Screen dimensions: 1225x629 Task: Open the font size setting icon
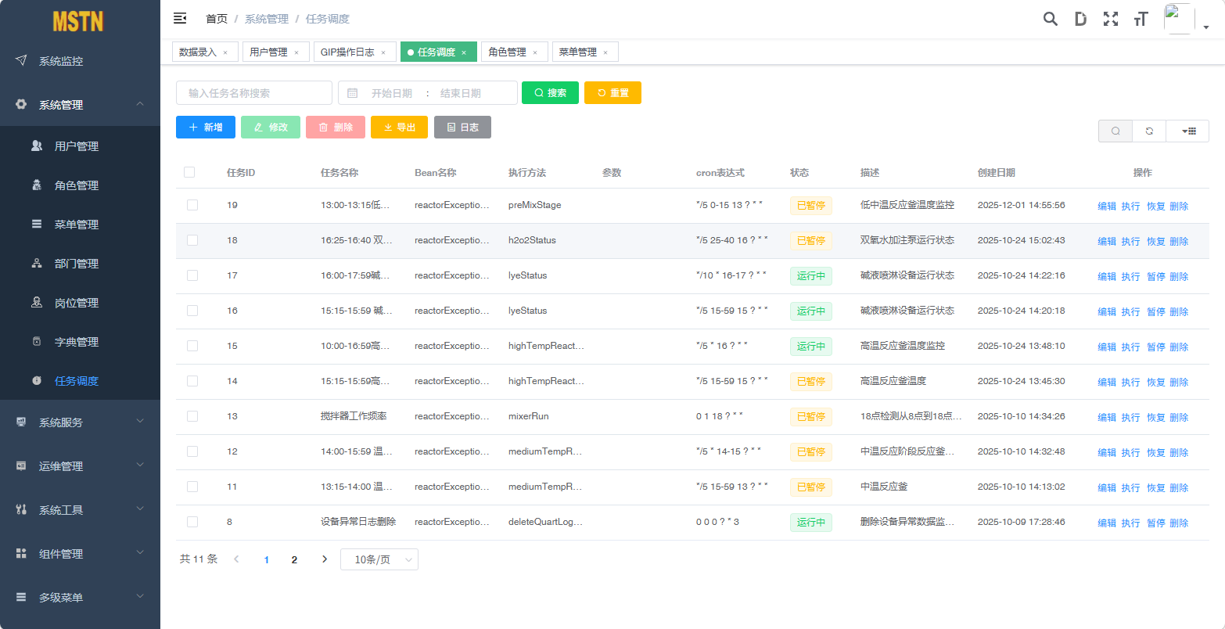click(1141, 20)
